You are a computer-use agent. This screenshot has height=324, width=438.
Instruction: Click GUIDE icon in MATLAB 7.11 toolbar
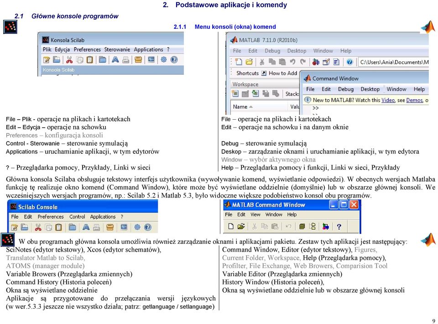326,62
